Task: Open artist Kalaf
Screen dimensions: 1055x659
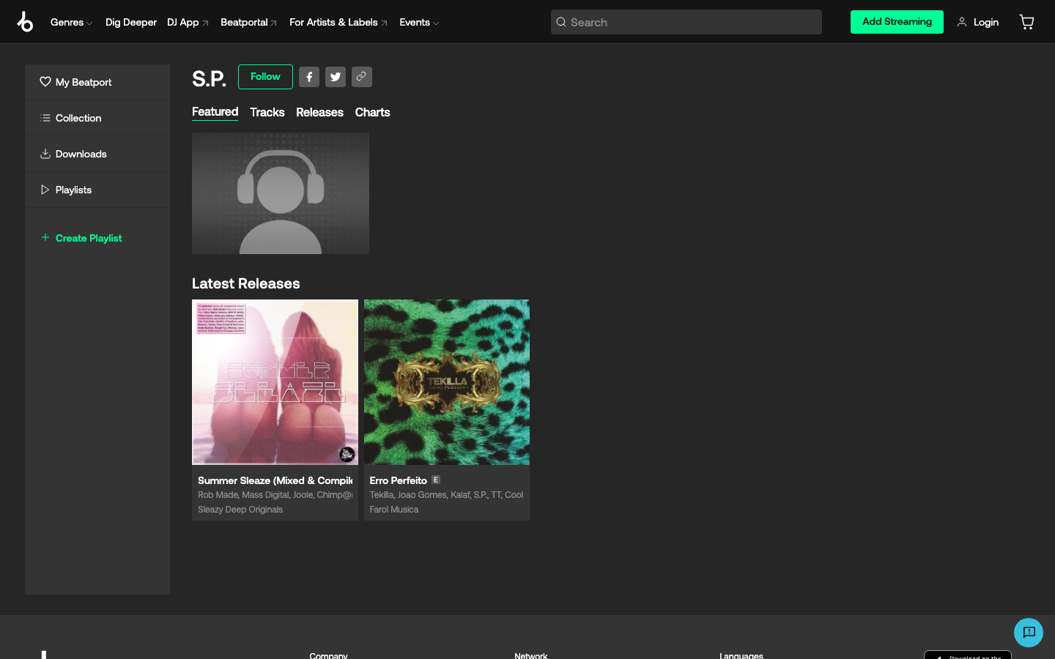Action: point(459,495)
